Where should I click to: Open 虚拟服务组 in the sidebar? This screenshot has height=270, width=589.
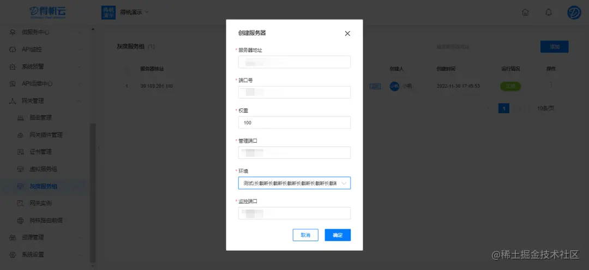pos(43,169)
